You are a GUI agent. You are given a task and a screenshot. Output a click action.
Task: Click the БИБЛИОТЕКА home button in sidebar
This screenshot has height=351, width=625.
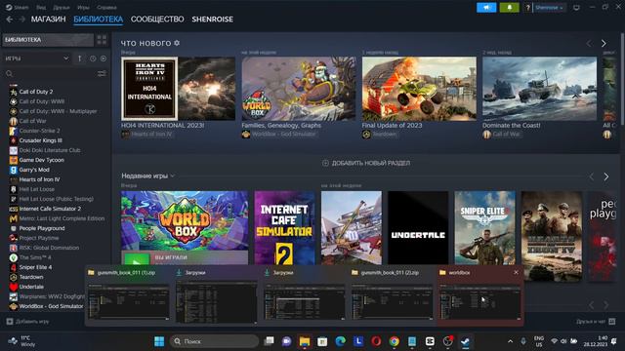click(x=48, y=39)
